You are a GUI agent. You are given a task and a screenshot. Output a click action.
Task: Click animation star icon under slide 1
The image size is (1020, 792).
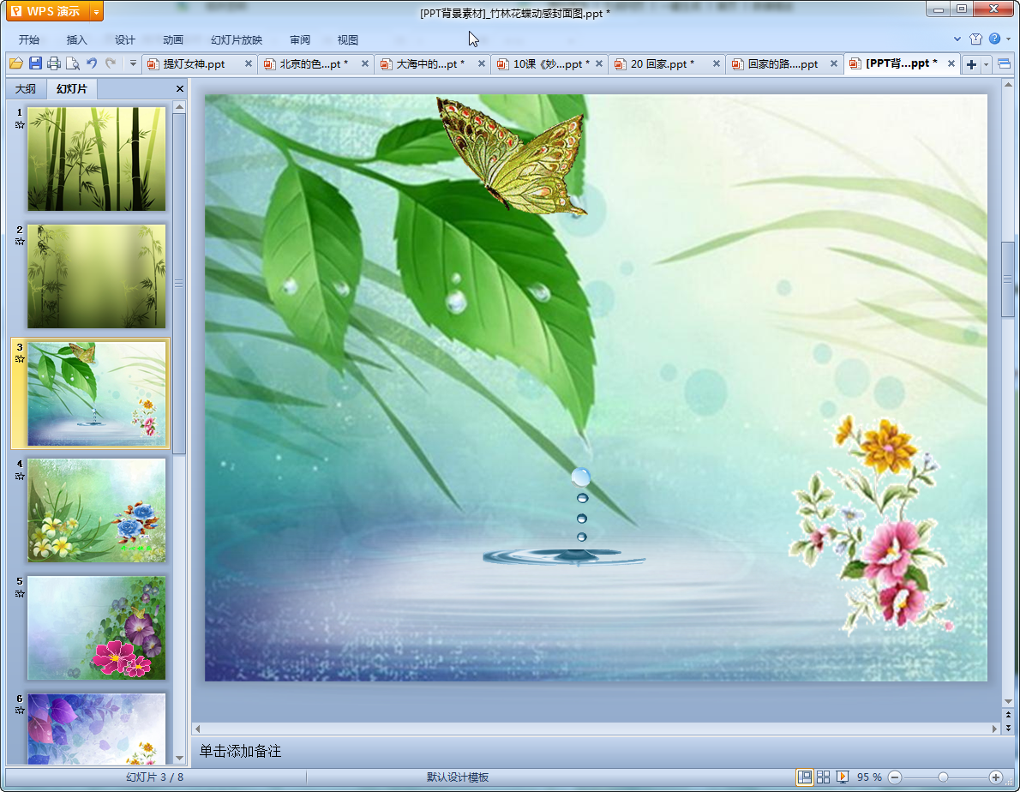click(20, 125)
